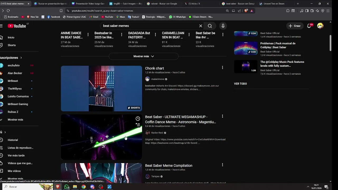Add Megamashup video to queue icon

coord(138,125)
